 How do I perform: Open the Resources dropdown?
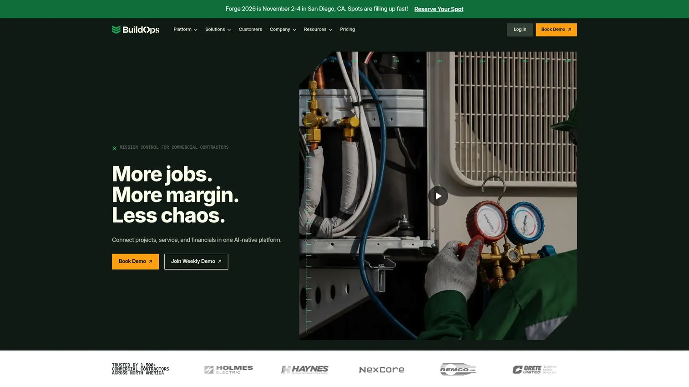318,30
